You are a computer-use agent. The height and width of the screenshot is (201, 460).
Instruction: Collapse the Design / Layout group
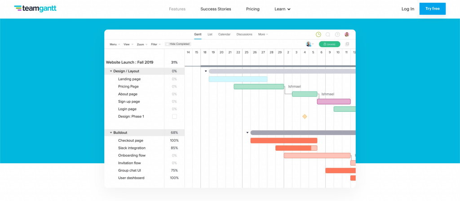click(x=111, y=71)
